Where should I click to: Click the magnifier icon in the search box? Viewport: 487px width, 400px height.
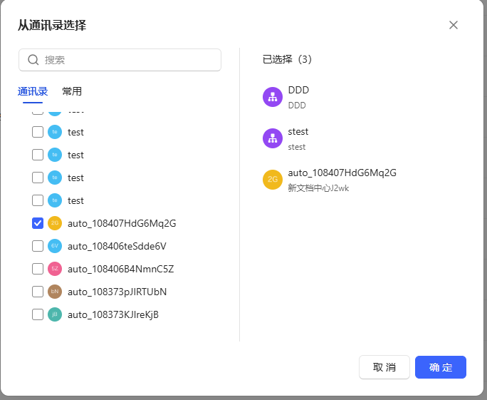point(33,60)
